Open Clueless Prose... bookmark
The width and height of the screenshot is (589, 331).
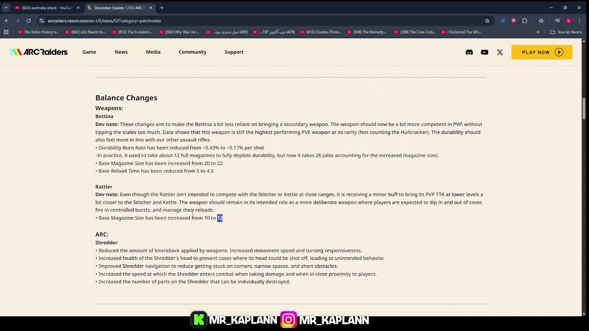tap(320, 32)
